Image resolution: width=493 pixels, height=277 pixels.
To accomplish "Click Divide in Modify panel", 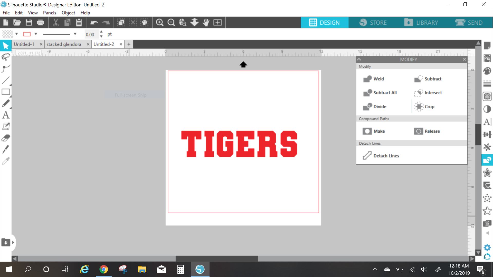I will pyautogui.click(x=375, y=106).
